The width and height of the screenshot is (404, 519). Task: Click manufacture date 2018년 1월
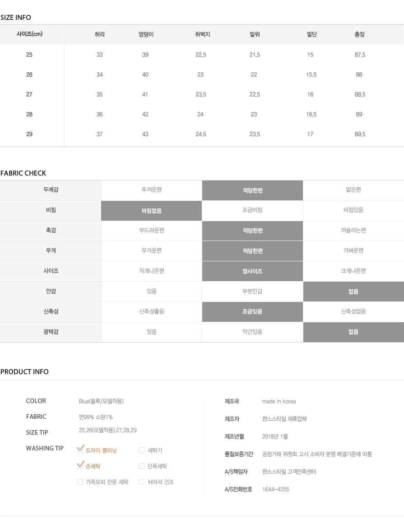(275, 436)
